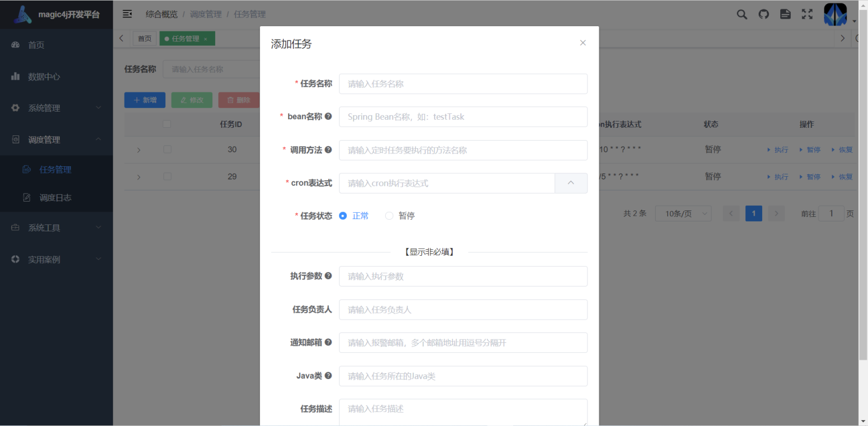Click the GitHub icon in top bar

click(763, 14)
